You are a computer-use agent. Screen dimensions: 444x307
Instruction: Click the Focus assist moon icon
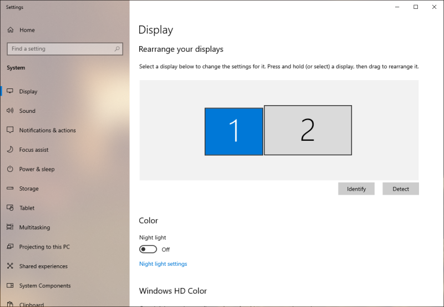pyautogui.click(x=10, y=150)
